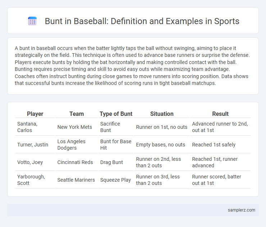The image size is (266, 227).
Task: Click the 'Seattle Mariners' team cell
Action: pyautogui.click(x=77, y=180)
